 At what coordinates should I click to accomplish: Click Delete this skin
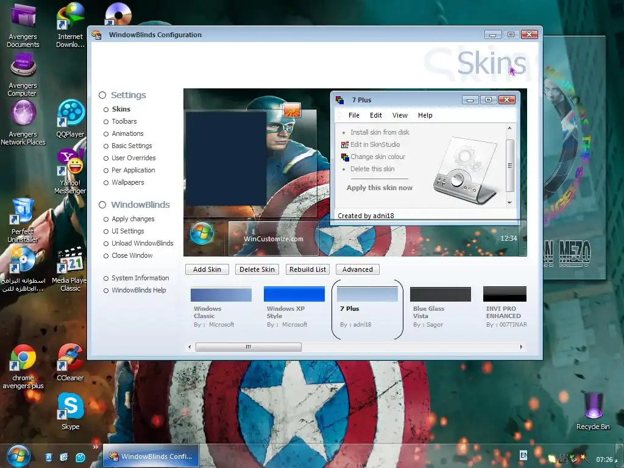point(372,169)
